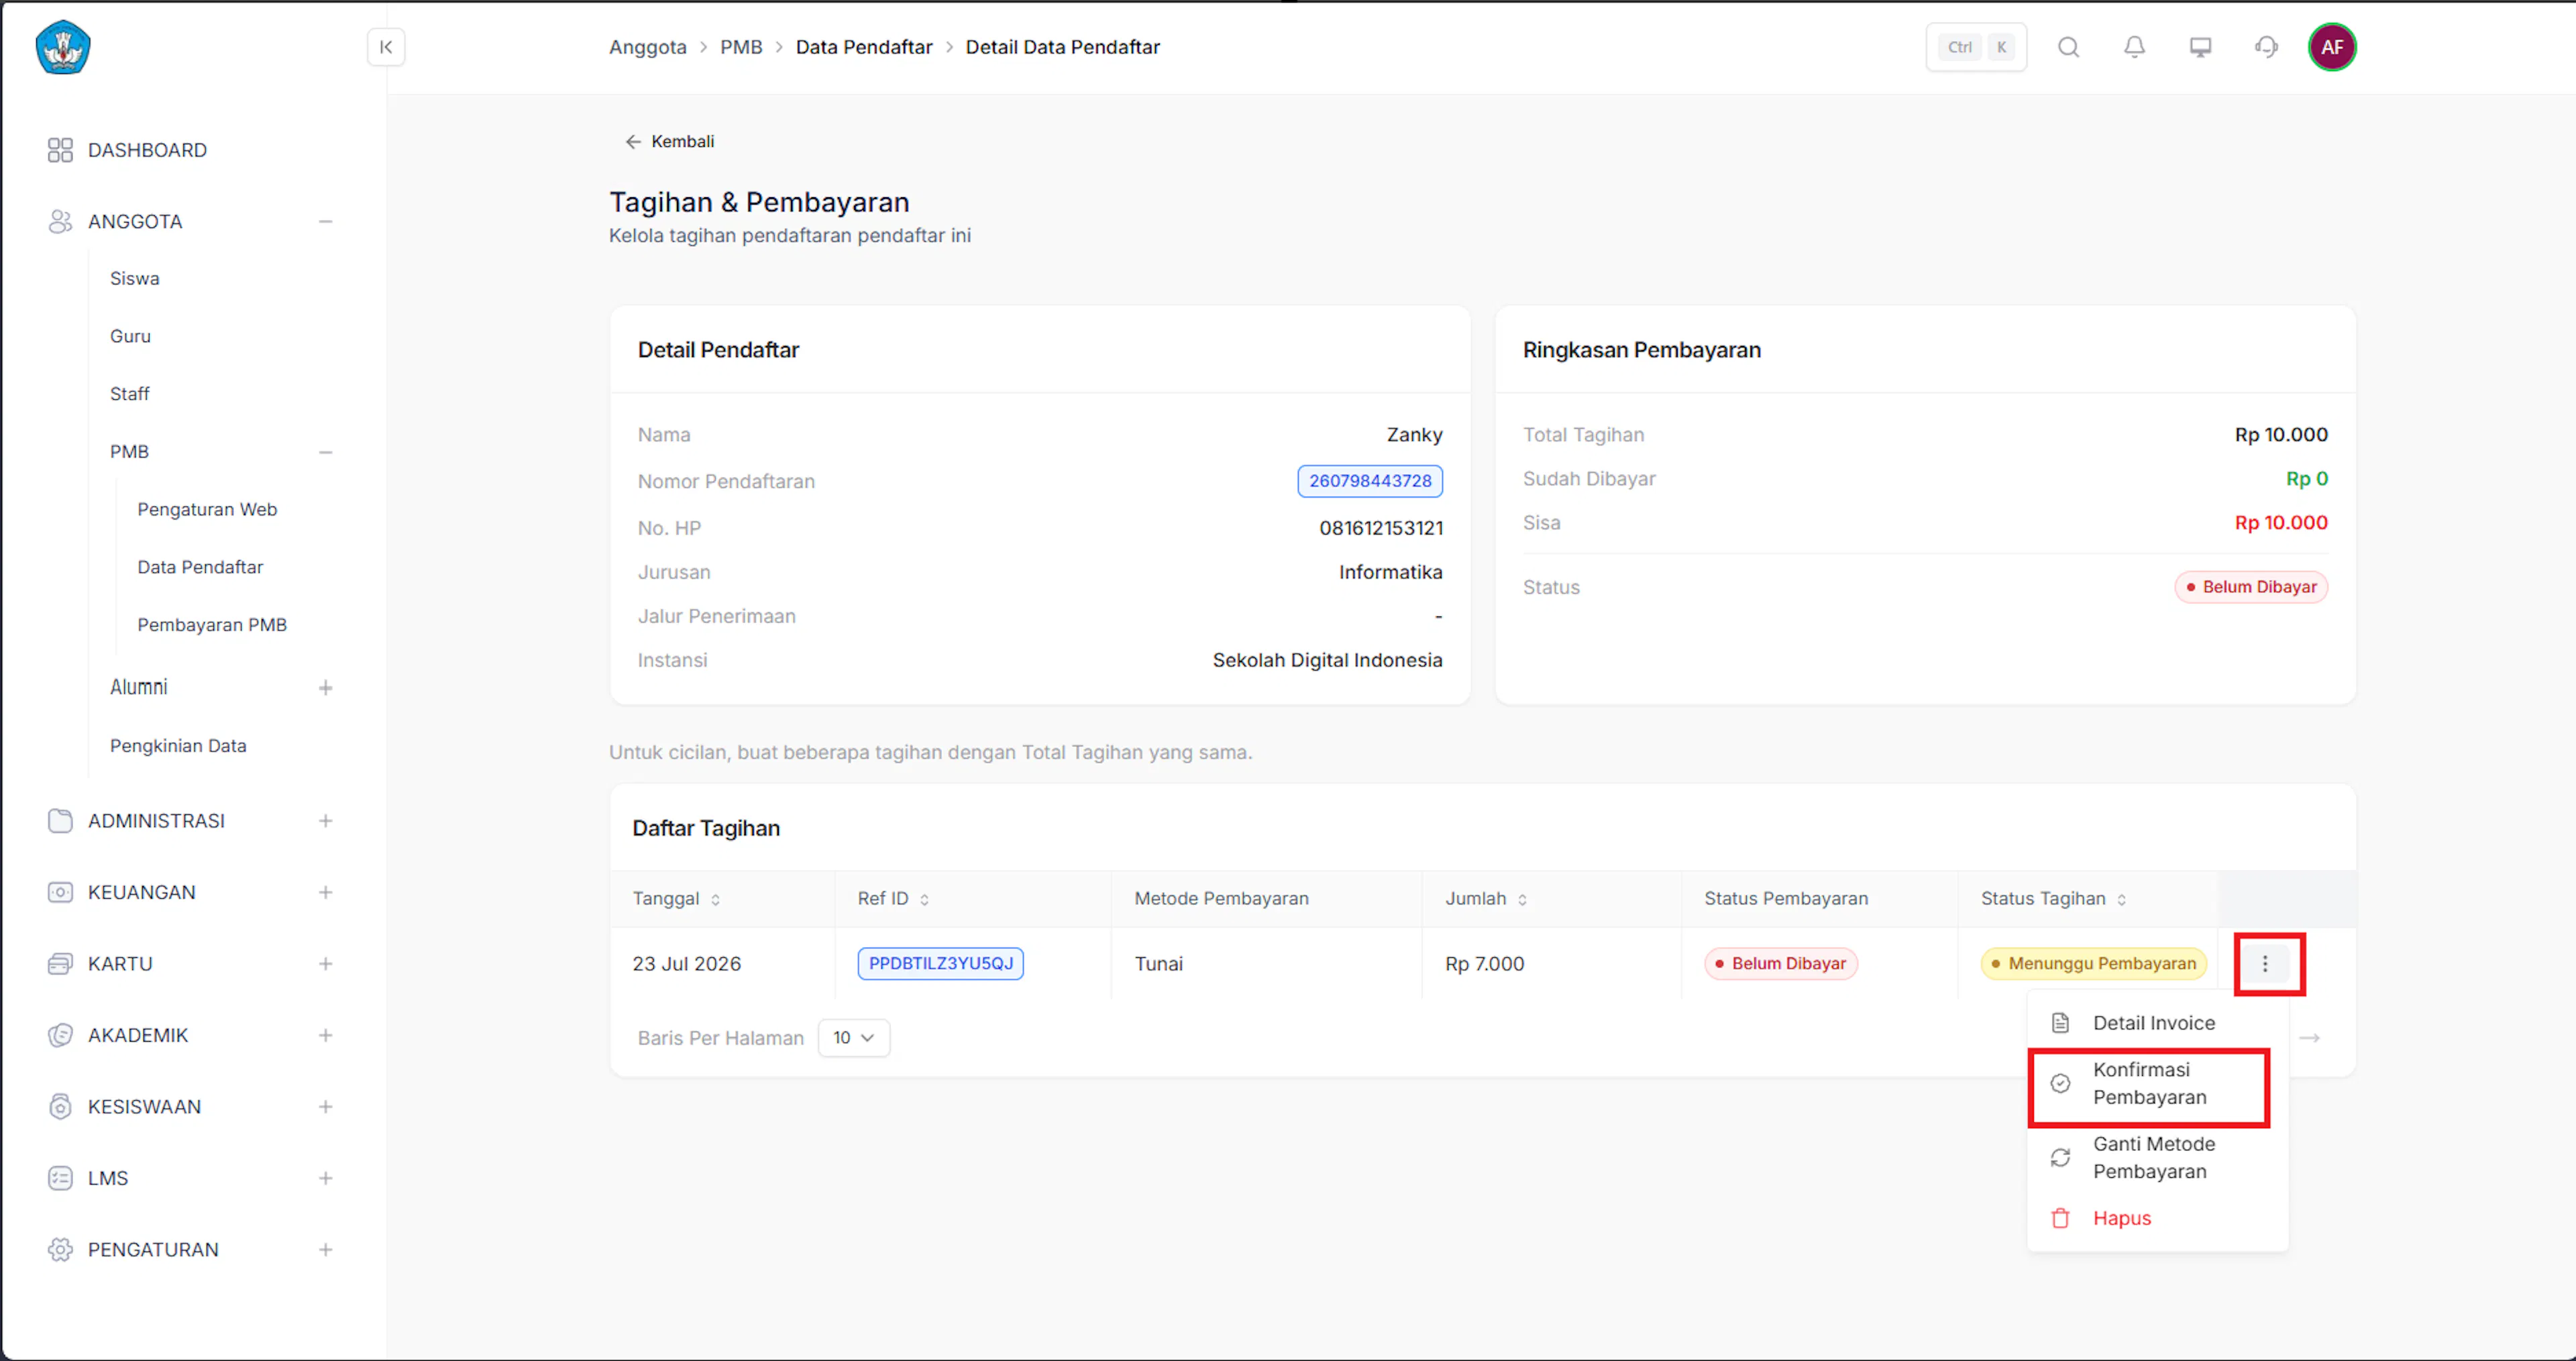Screen dimensions: 2576x1361
Task: Expand the Administrasi section plus
Action: click(x=325, y=821)
